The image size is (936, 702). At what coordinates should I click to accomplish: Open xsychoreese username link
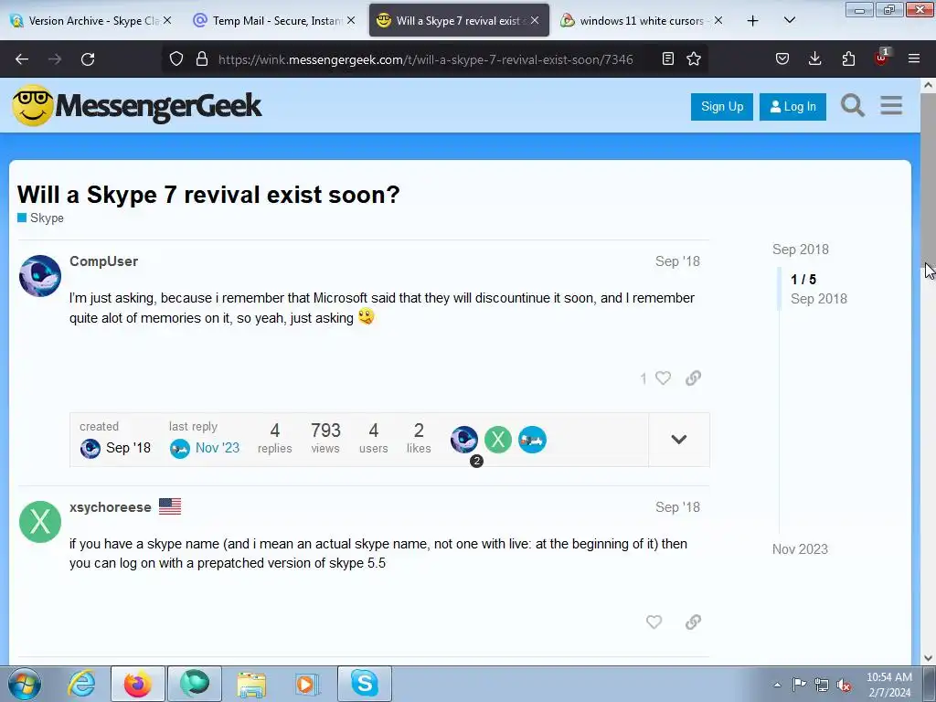[111, 507]
